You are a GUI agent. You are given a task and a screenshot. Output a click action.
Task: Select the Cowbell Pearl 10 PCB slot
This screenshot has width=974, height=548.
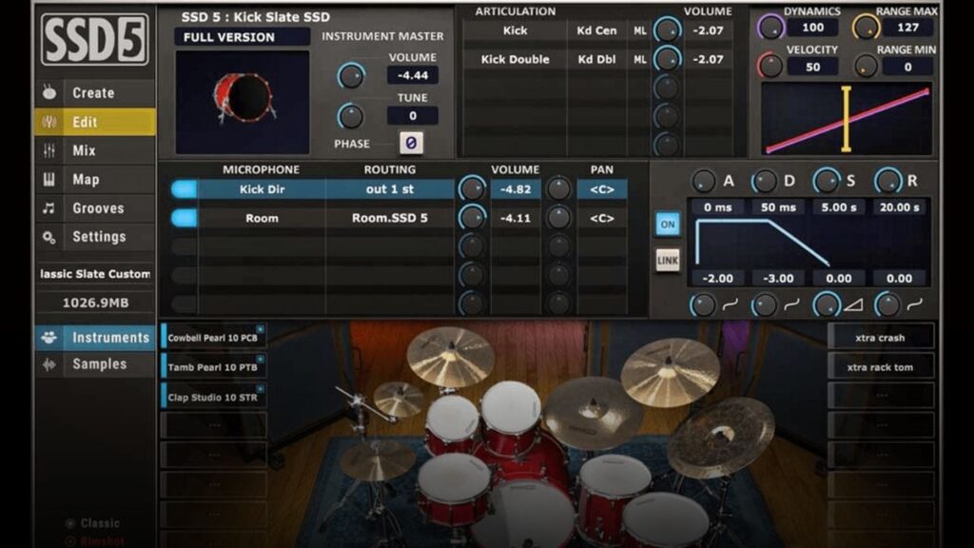pyautogui.click(x=214, y=338)
